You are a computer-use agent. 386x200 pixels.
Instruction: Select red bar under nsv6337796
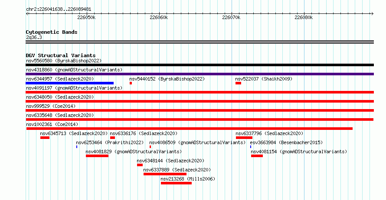pos(244,138)
